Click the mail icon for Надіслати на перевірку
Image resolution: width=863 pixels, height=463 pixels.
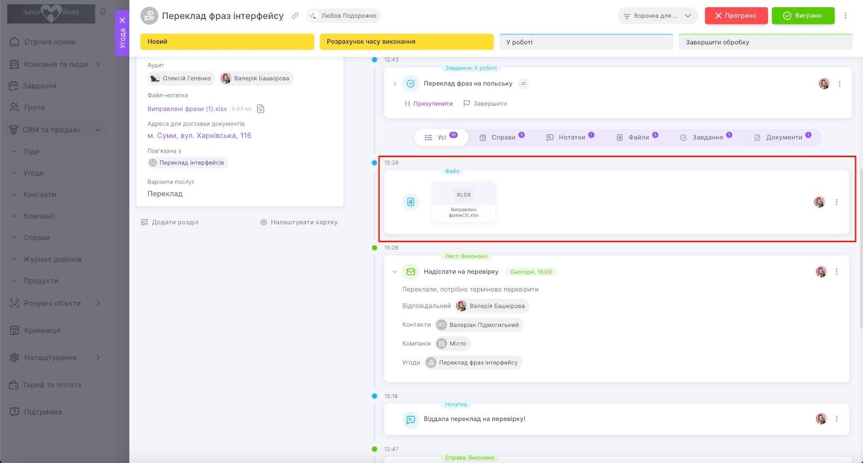click(x=410, y=272)
